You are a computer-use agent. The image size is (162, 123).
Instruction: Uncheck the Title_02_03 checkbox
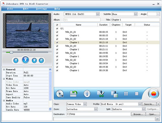(x=57, y=67)
